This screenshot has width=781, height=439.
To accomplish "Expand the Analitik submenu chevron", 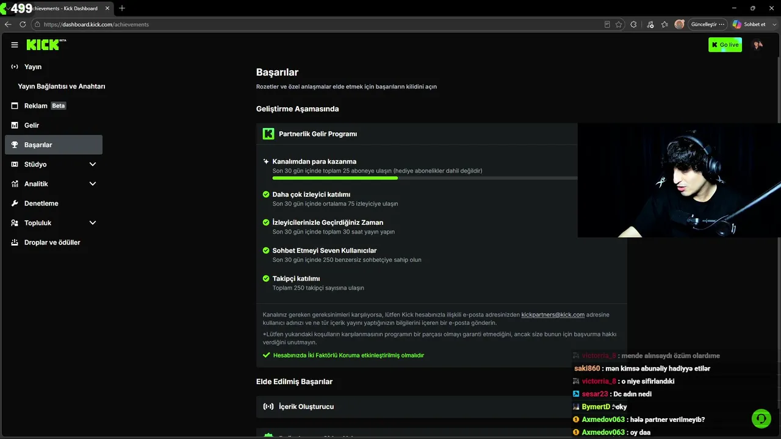I will tap(93, 184).
